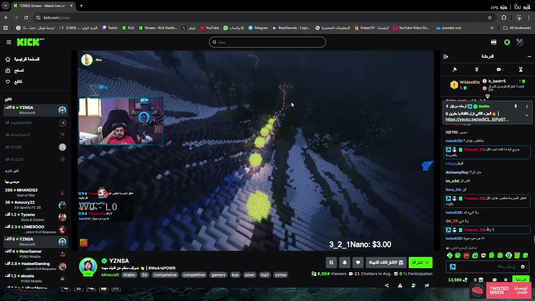Expand the bookmarks overflow chevron

pos(492,28)
